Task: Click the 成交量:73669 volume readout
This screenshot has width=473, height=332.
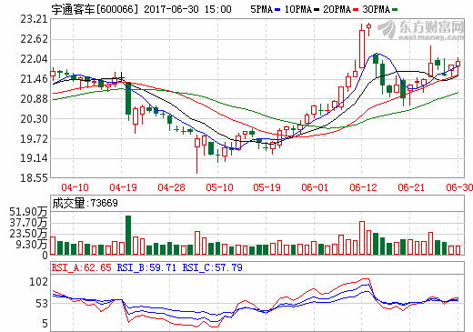Action: 86,203
